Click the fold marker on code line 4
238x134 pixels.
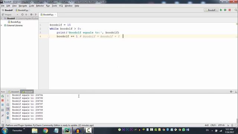tap(49, 36)
